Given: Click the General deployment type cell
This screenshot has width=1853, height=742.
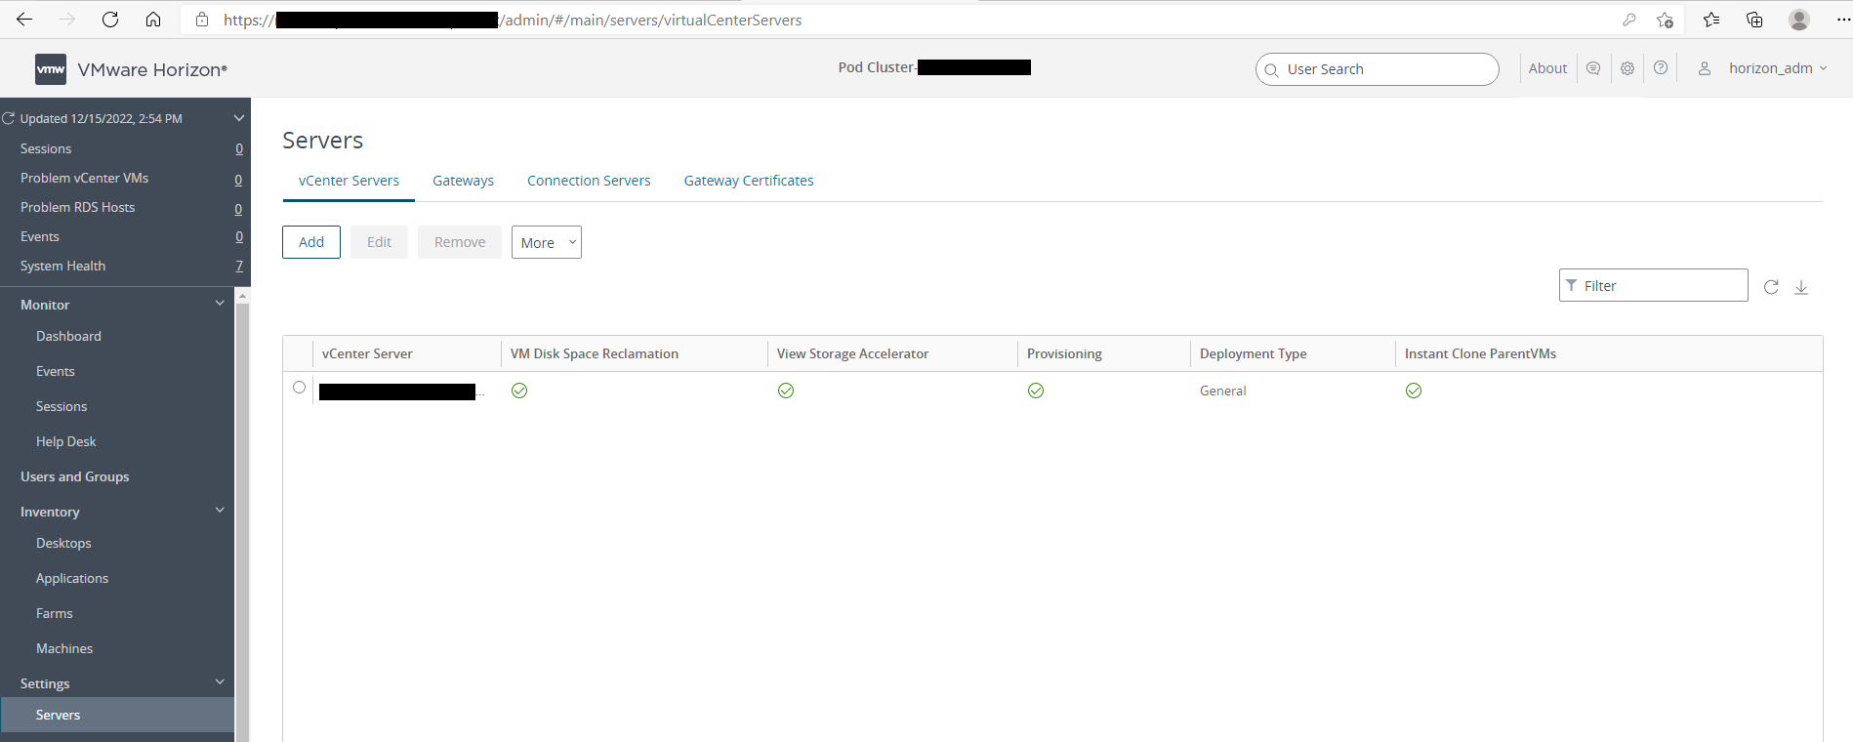Looking at the screenshot, I should pyautogui.click(x=1222, y=391).
